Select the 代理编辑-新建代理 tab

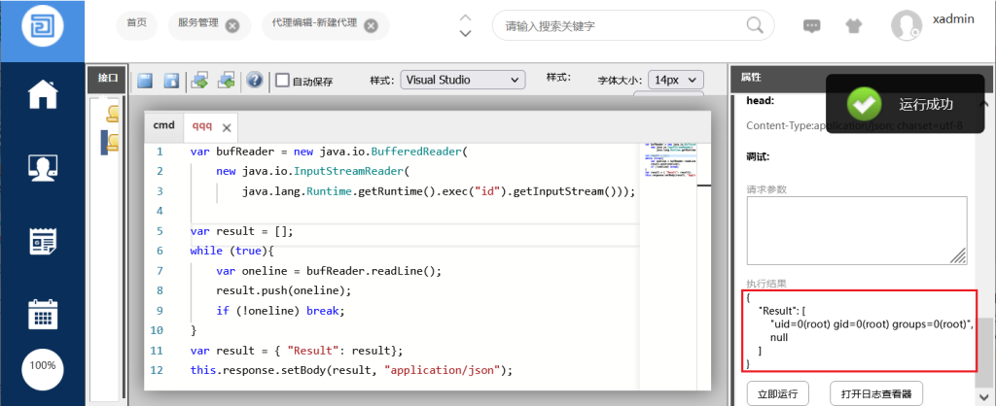tap(316, 23)
